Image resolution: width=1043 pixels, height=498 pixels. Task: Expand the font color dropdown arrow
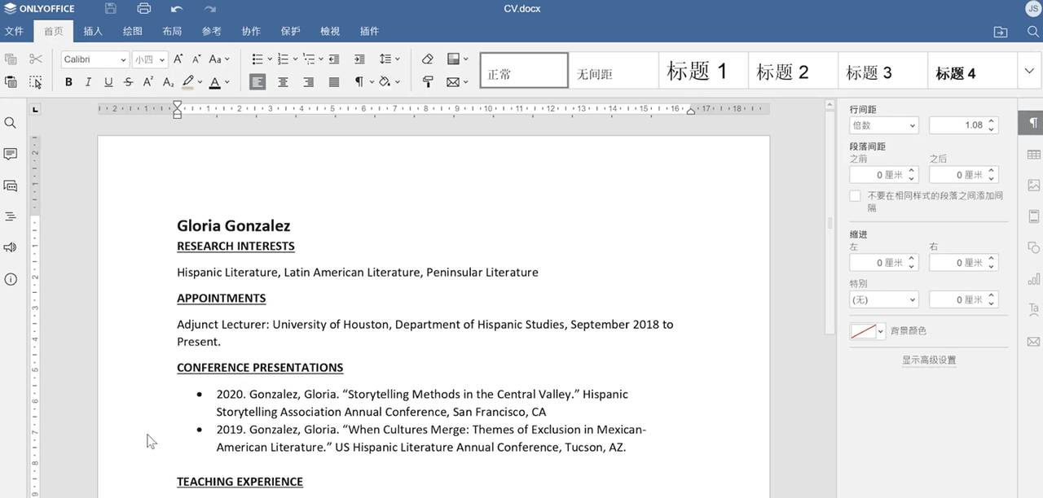[x=226, y=81]
